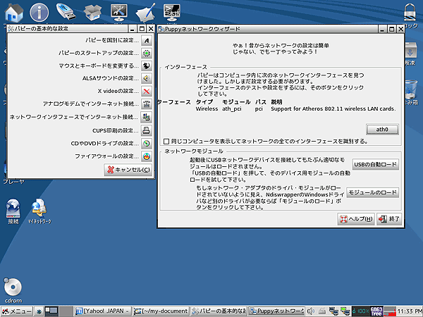Toggle the identify all interfaces checkbox
The width and height of the screenshot is (423, 317).
pos(166,142)
